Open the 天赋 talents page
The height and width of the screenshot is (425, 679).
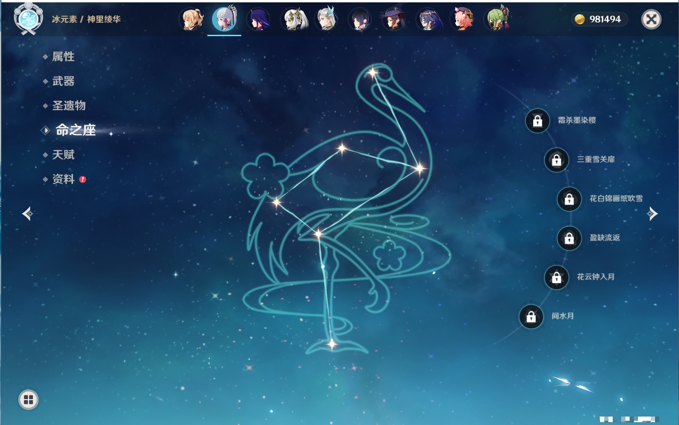coord(63,155)
